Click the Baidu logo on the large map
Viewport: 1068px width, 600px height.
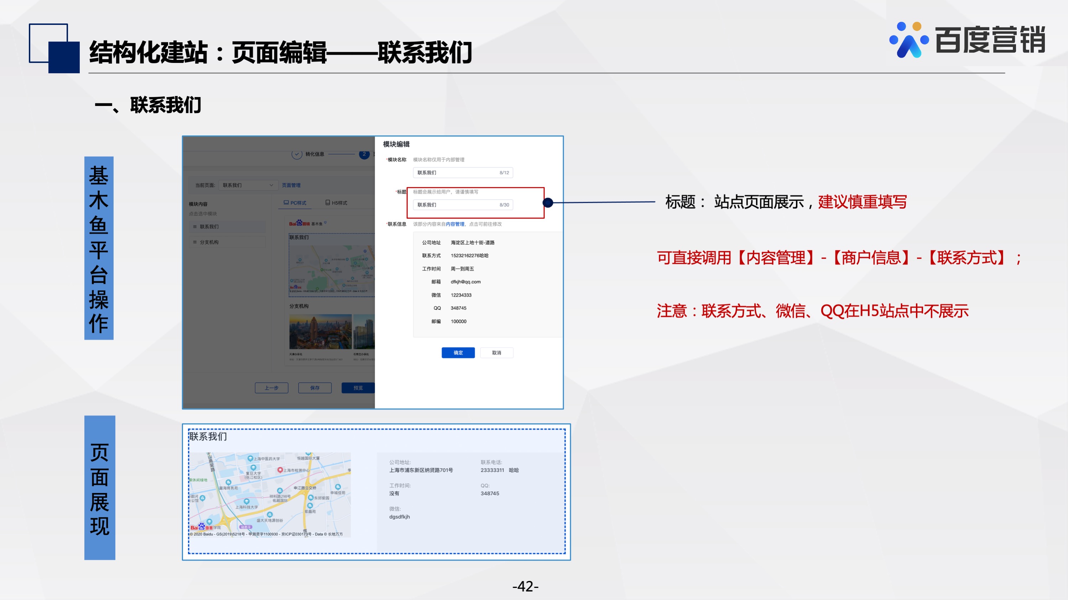pos(202,527)
